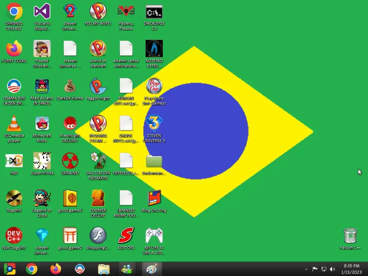Select the Super Hilda pixel icon
The image size is (368, 276).
pyautogui.click(x=42, y=161)
